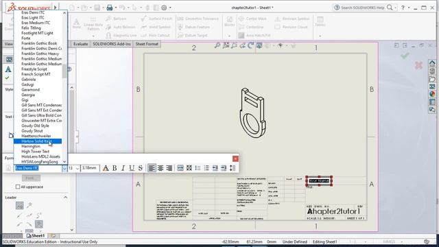
Task: Right-align the note text
Action: (169, 168)
